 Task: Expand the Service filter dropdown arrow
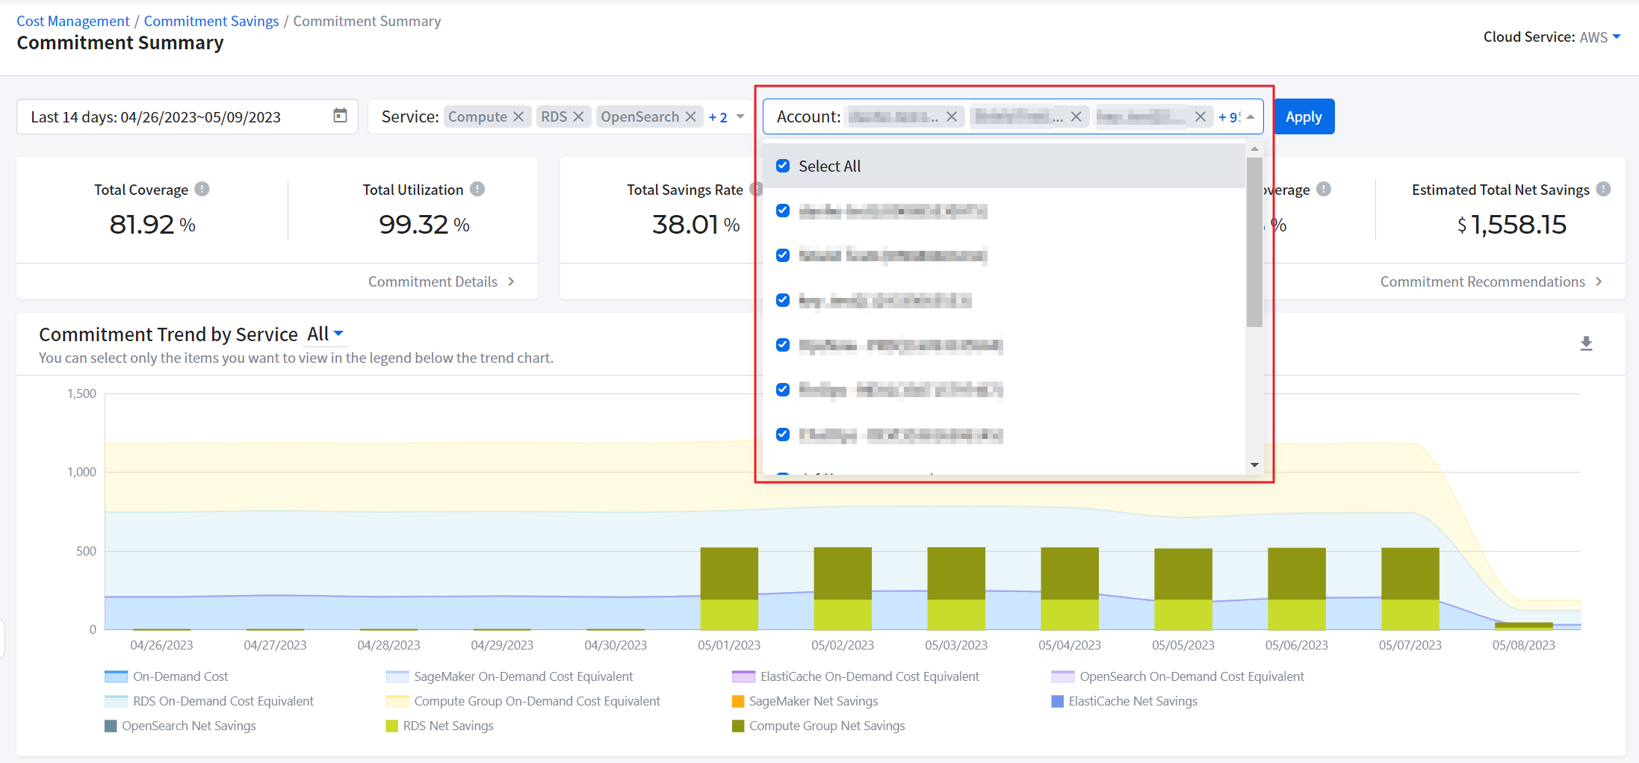tap(740, 116)
